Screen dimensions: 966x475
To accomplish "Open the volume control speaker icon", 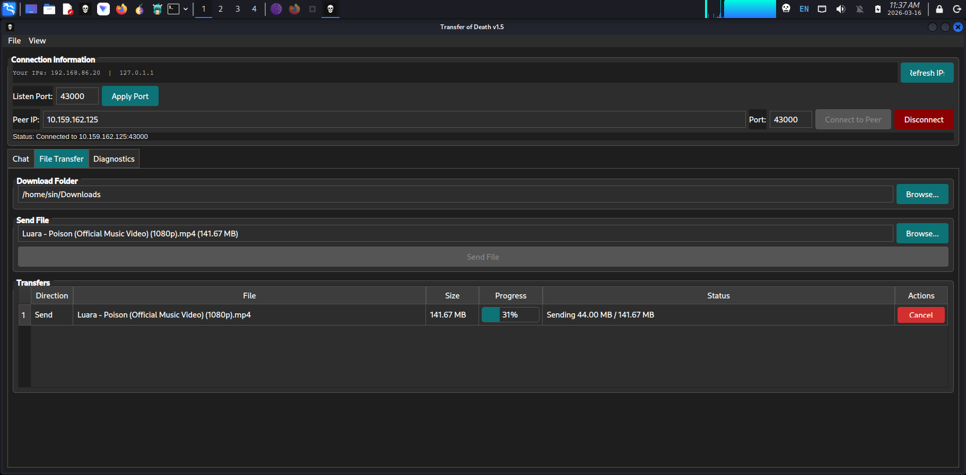I will tap(841, 9).
